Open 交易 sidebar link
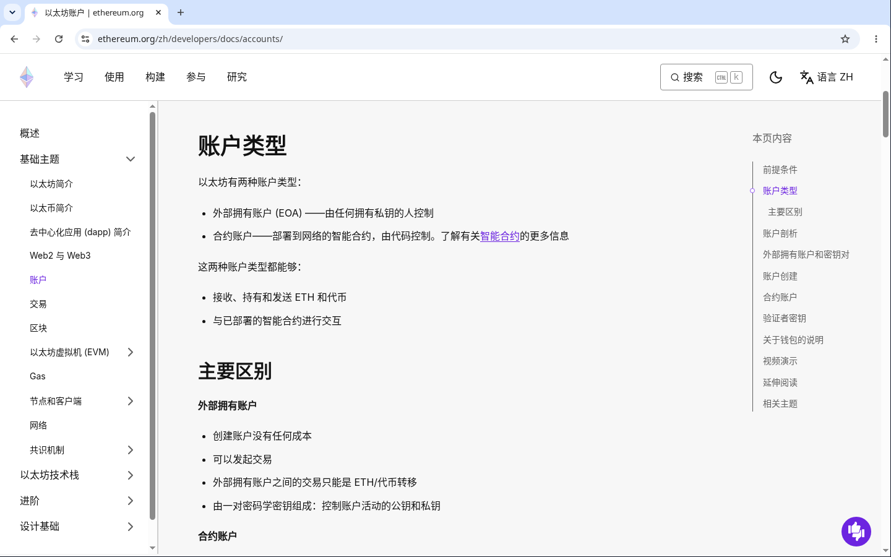This screenshot has height=557, width=891. [38, 304]
